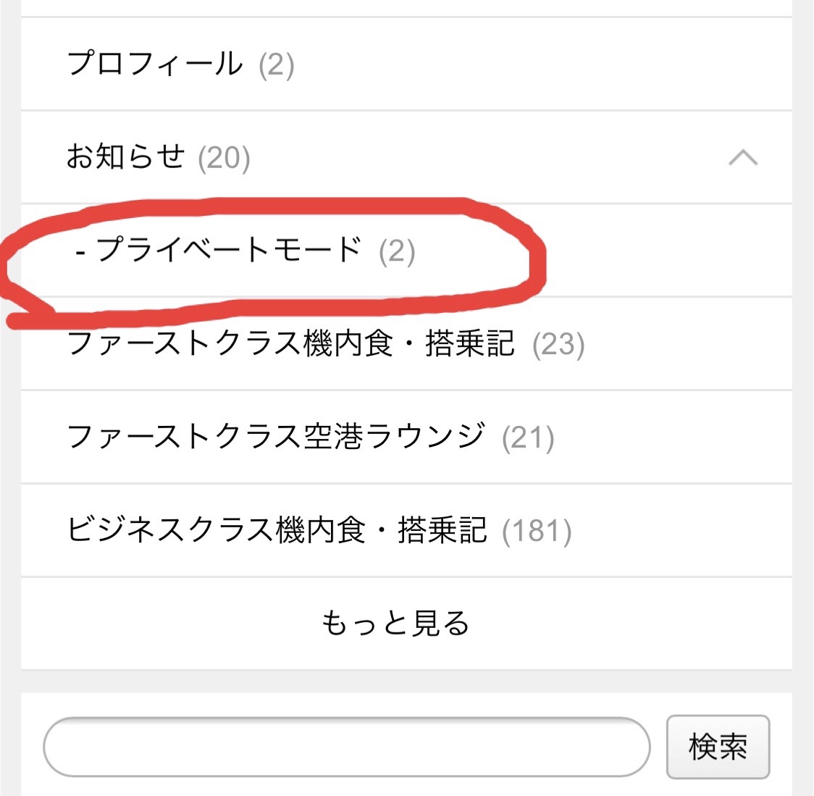Image resolution: width=814 pixels, height=796 pixels.
Task: Focus the search text field
Action: tap(347, 747)
